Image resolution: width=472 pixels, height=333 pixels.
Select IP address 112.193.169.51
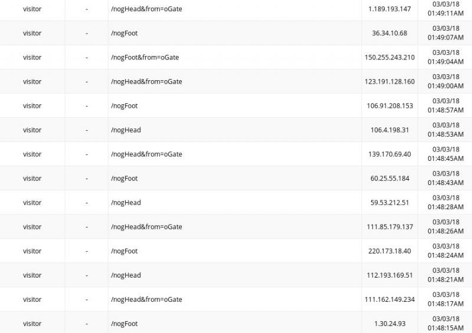tap(389, 275)
